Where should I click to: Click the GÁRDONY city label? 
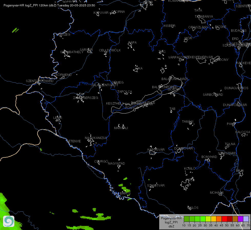click(x=220, y=60)
